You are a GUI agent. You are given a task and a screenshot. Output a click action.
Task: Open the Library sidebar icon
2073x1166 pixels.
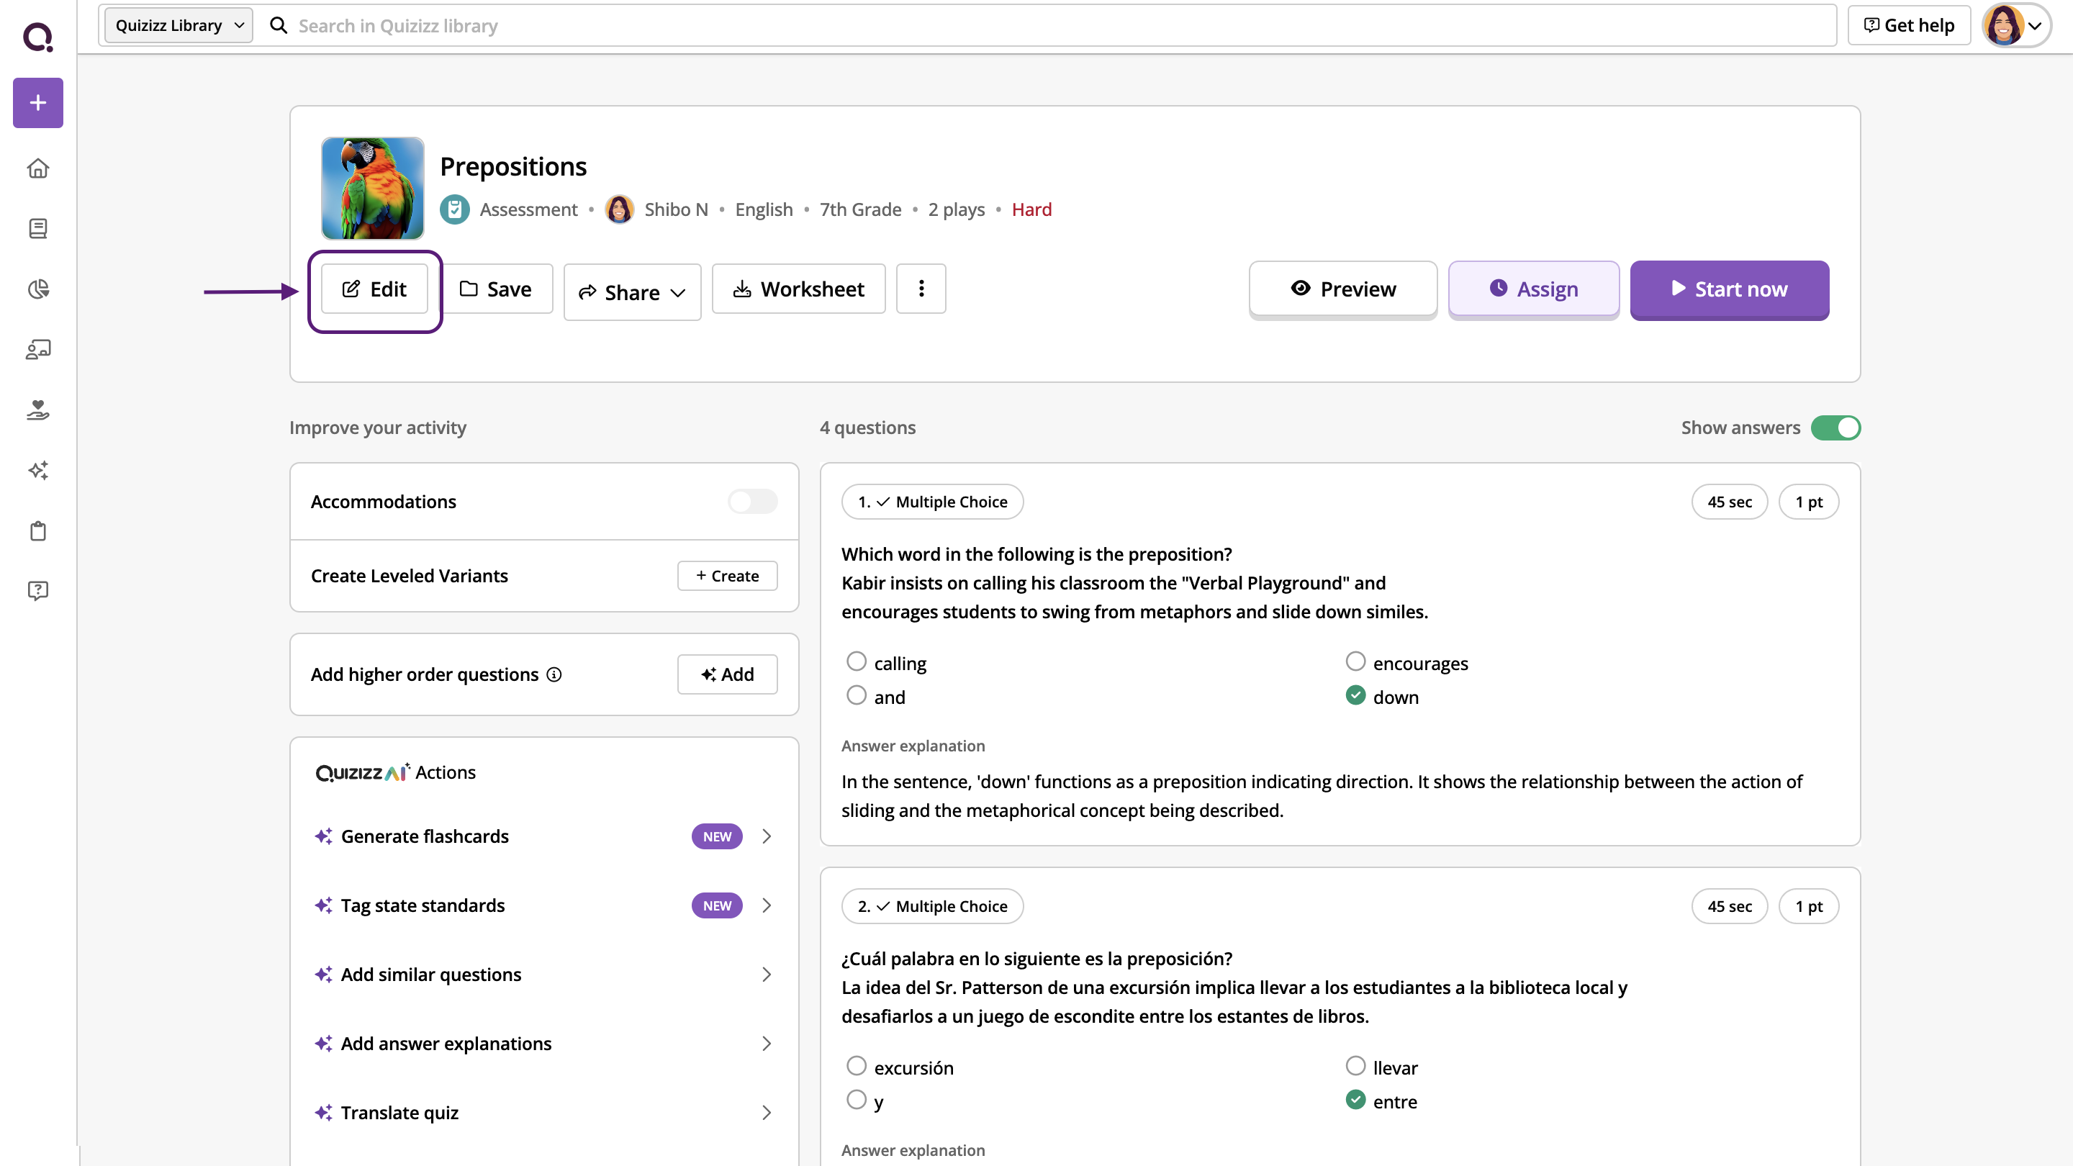tap(38, 229)
